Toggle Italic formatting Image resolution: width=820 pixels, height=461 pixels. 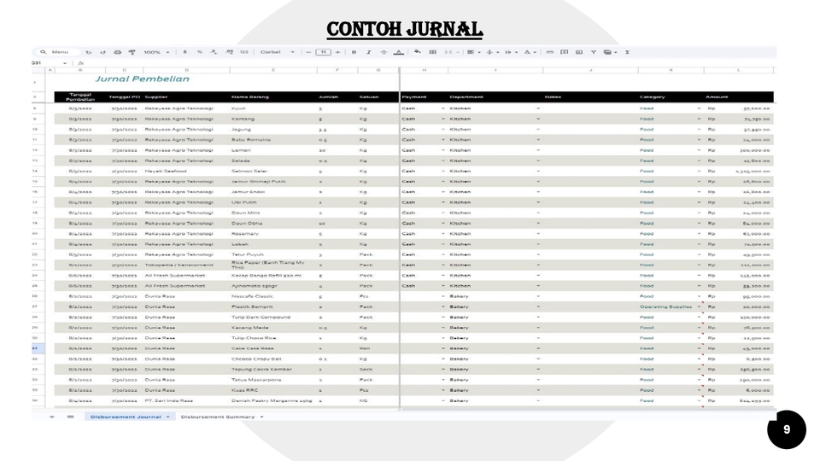(369, 52)
